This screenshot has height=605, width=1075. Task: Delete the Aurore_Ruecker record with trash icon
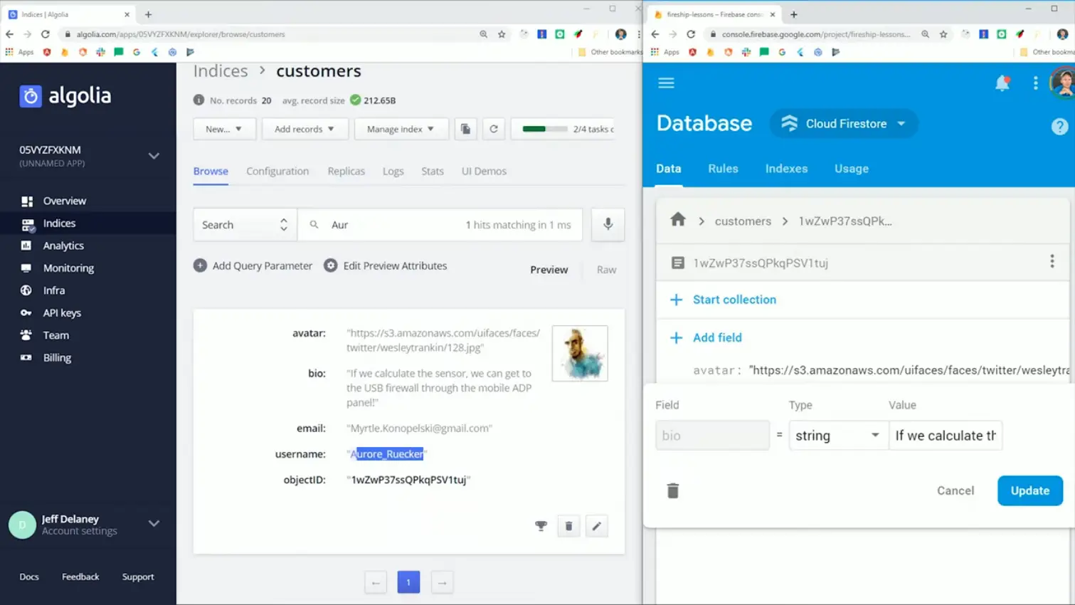click(x=568, y=526)
